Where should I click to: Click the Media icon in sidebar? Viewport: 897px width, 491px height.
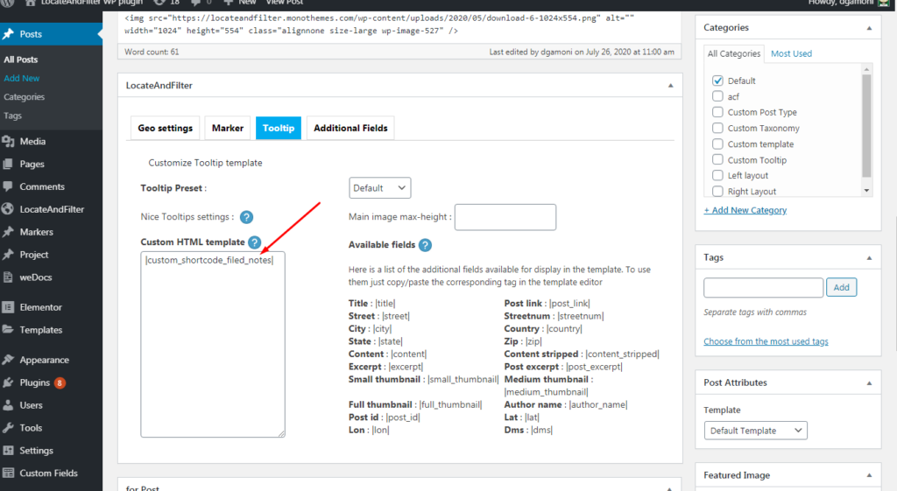(x=8, y=142)
